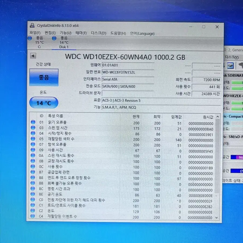This screenshot has height=243, width=243.
Task: Open the 편집(E) menu
Action: [x=50, y=33]
